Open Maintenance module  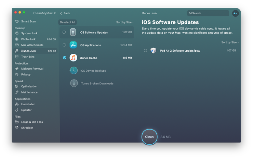click(x=29, y=92)
